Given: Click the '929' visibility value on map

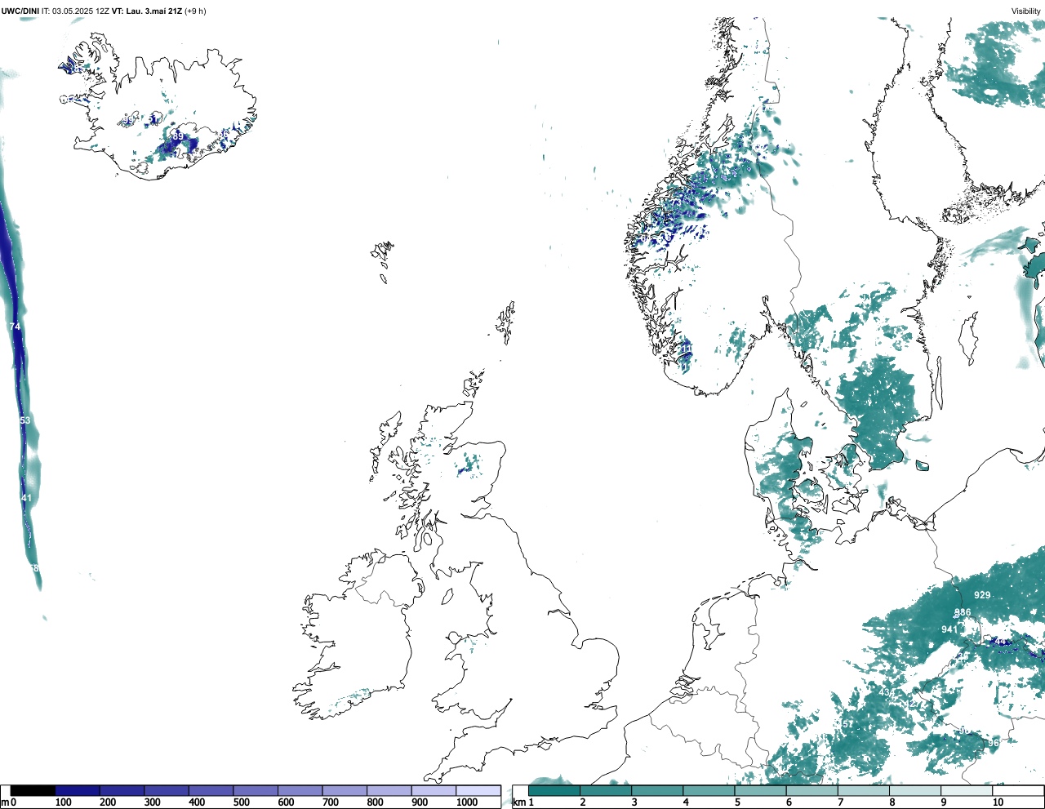Looking at the screenshot, I should [982, 595].
